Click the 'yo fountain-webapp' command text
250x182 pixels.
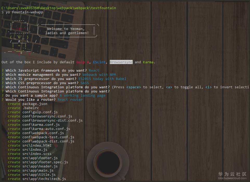(24, 12)
